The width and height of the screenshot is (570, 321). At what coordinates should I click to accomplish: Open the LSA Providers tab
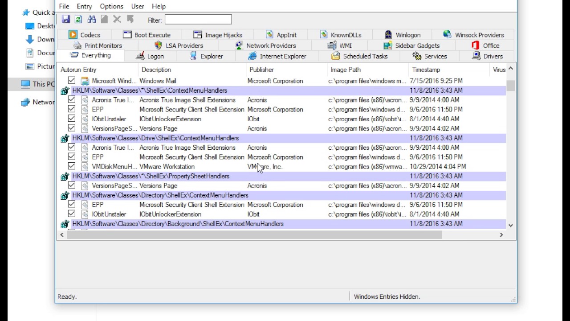(x=179, y=45)
